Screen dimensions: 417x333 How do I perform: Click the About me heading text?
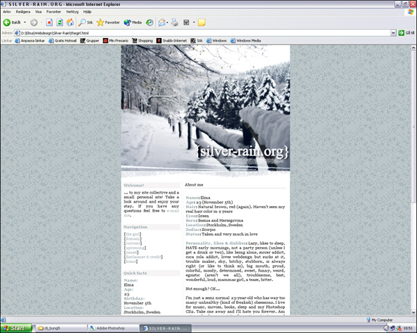pos(194,185)
